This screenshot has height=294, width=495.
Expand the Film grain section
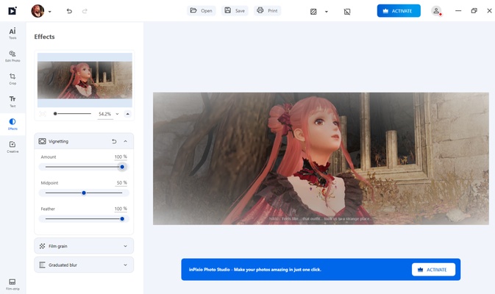[125, 246]
